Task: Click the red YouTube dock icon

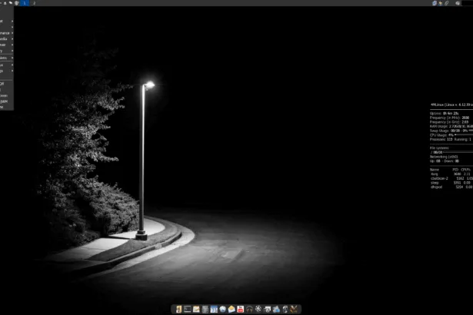Action: 241,310
